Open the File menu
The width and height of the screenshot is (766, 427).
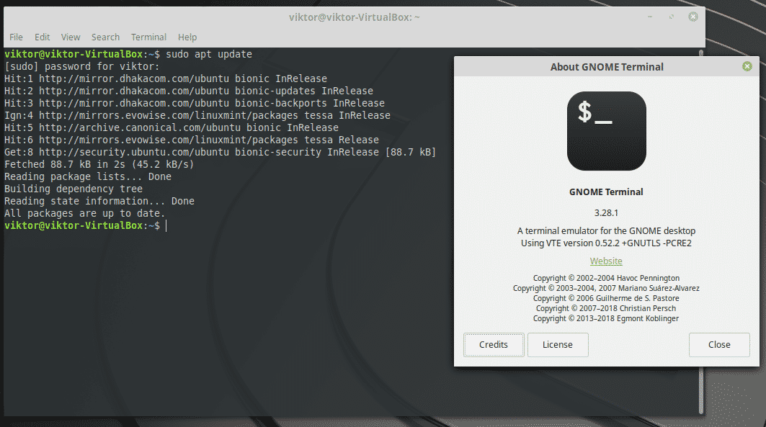click(16, 37)
